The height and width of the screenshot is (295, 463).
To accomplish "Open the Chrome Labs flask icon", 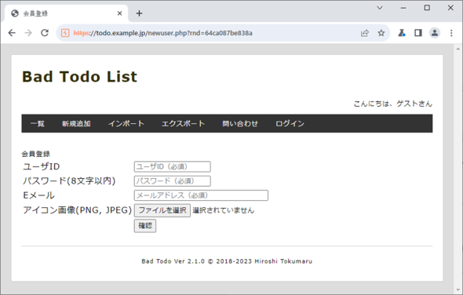I will click(402, 33).
